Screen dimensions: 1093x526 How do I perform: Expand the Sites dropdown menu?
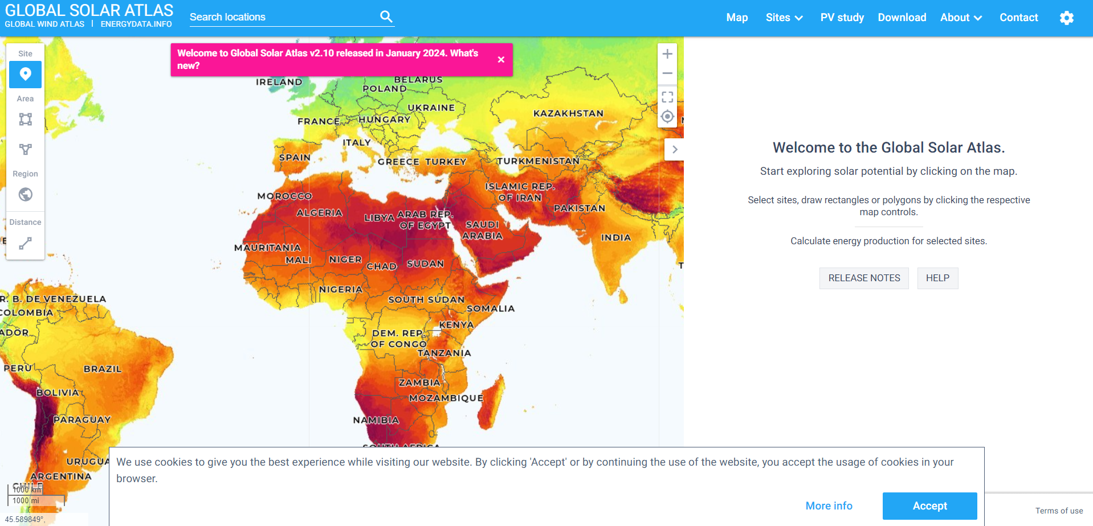(784, 18)
